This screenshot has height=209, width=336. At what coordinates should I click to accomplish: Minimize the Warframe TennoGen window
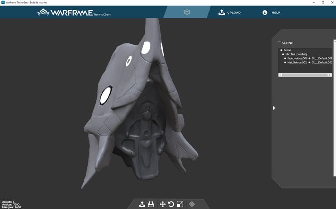[x=314, y=2]
